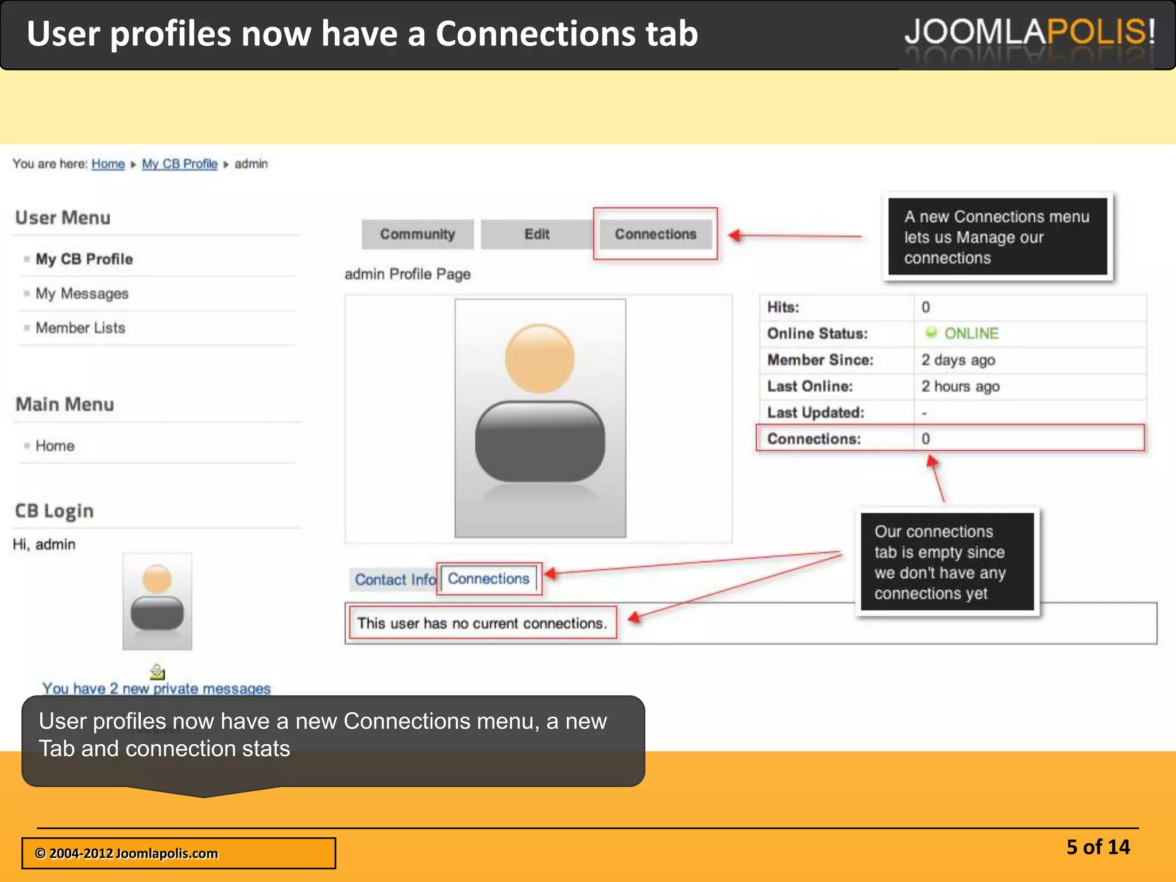This screenshot has width=1176, height=882.
Task: Click 'This user has no current connections.' text
Action: click(482, 623)
